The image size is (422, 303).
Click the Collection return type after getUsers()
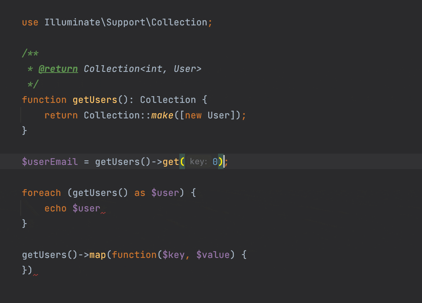click(168, 100)
